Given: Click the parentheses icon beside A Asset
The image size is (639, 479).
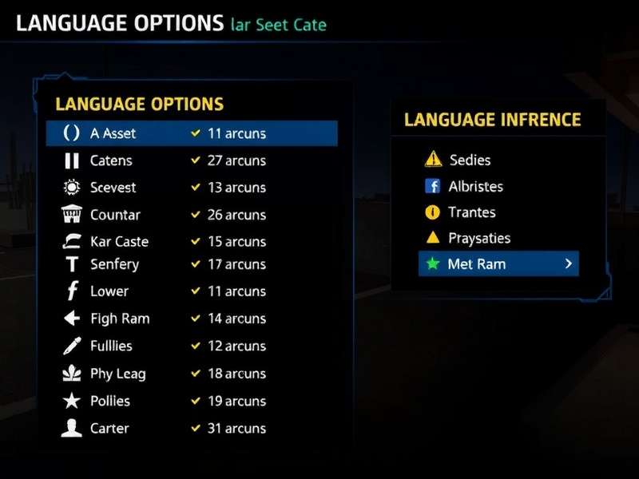Looking at the screenshot, I should (71, 133).
